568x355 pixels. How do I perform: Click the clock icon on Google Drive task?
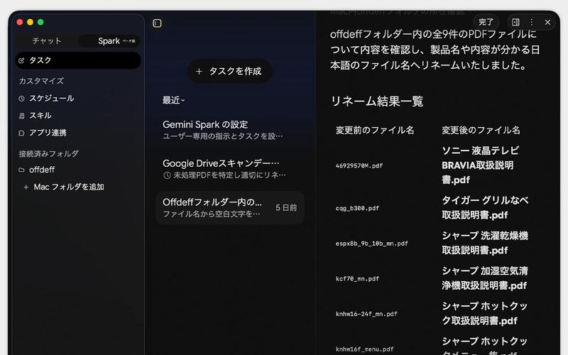click(x=167, y=175)
